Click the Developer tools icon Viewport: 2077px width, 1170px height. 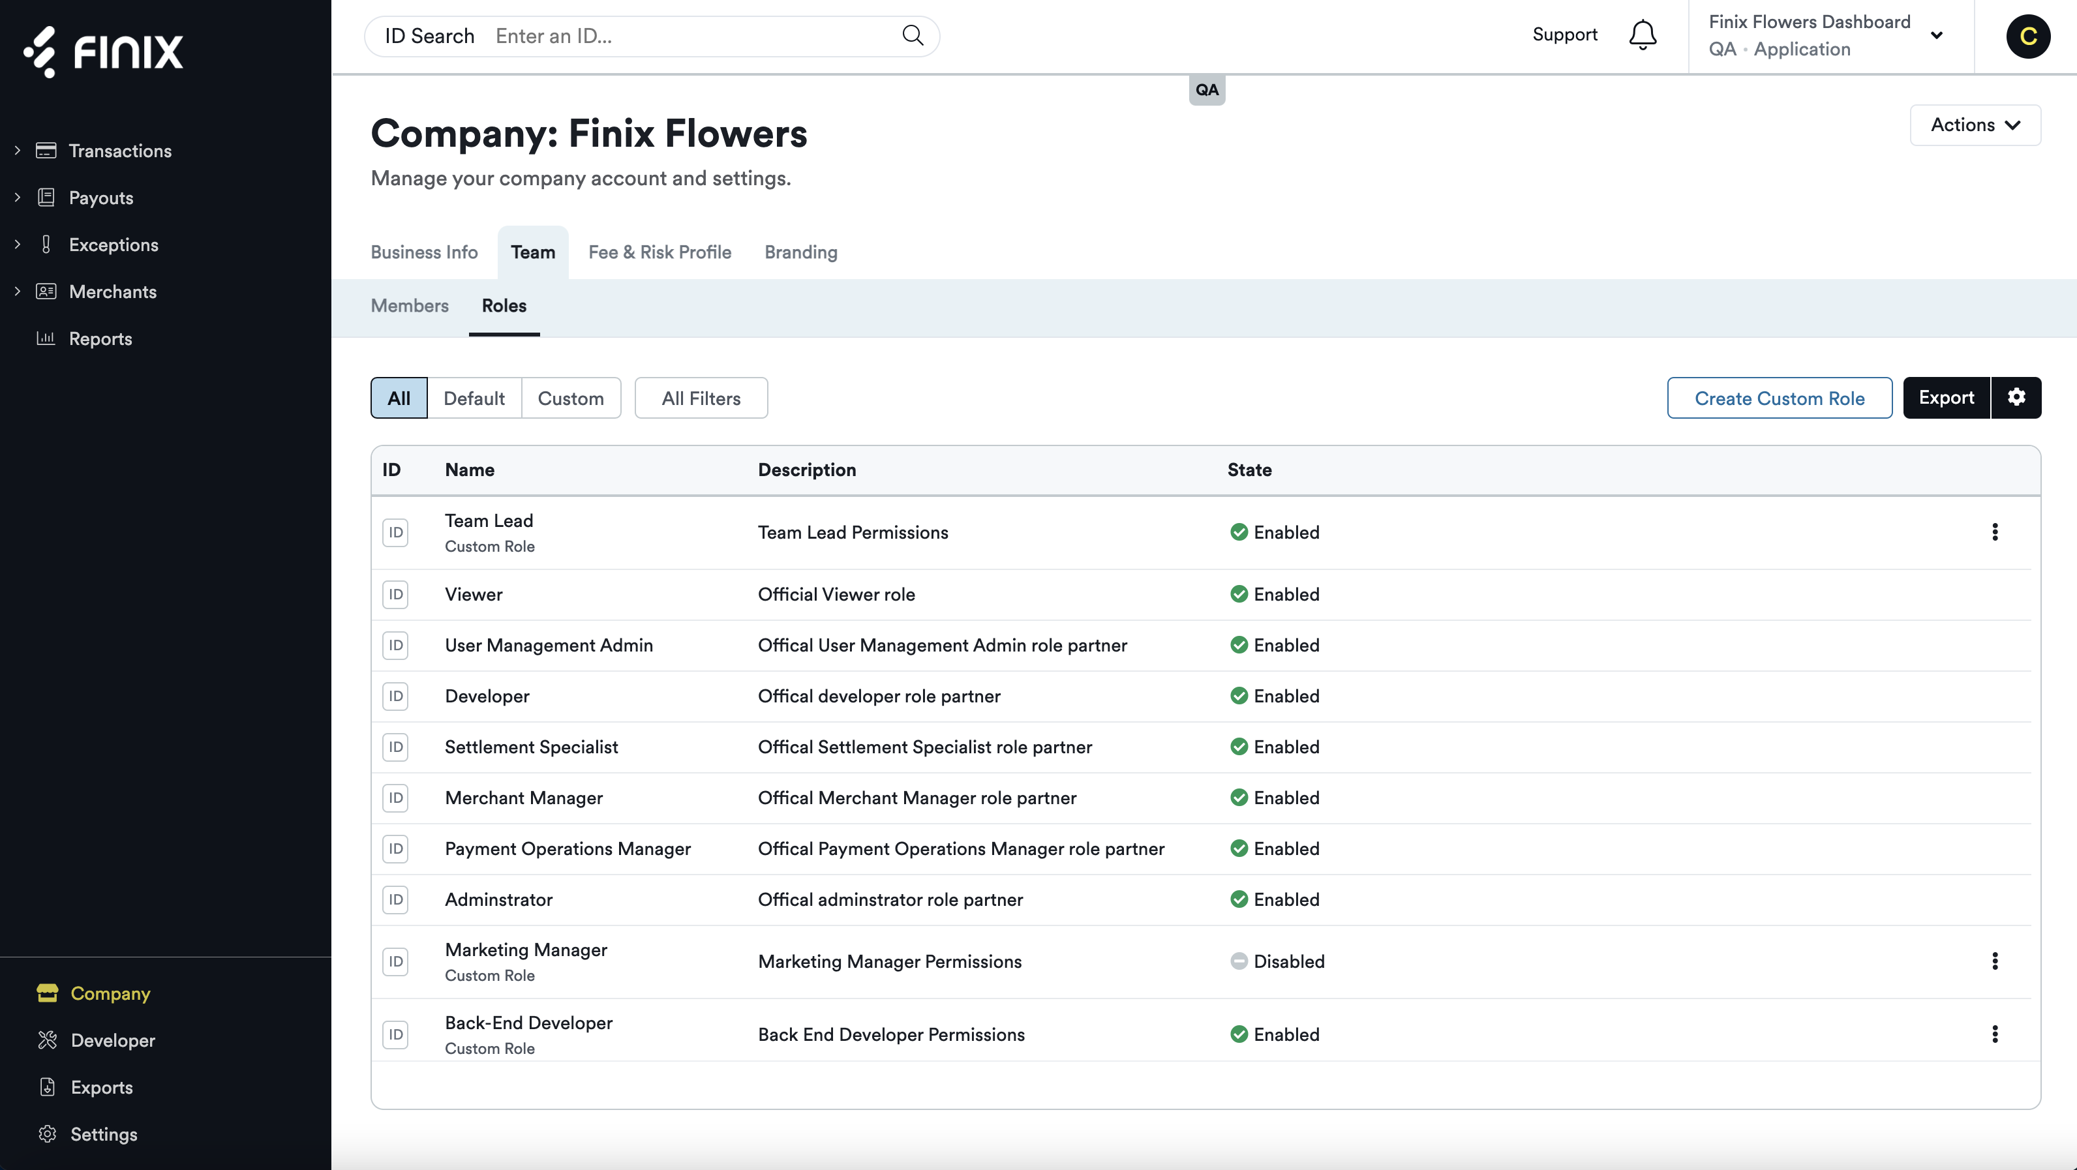point(48,1040)
